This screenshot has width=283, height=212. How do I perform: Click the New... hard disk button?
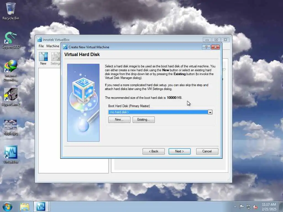(x=119, y=120)
